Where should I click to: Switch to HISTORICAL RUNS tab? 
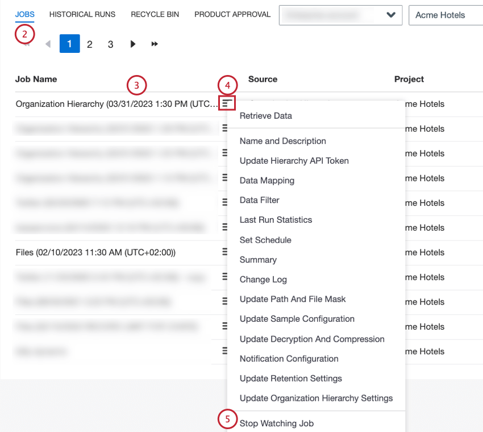coord(82,14)
